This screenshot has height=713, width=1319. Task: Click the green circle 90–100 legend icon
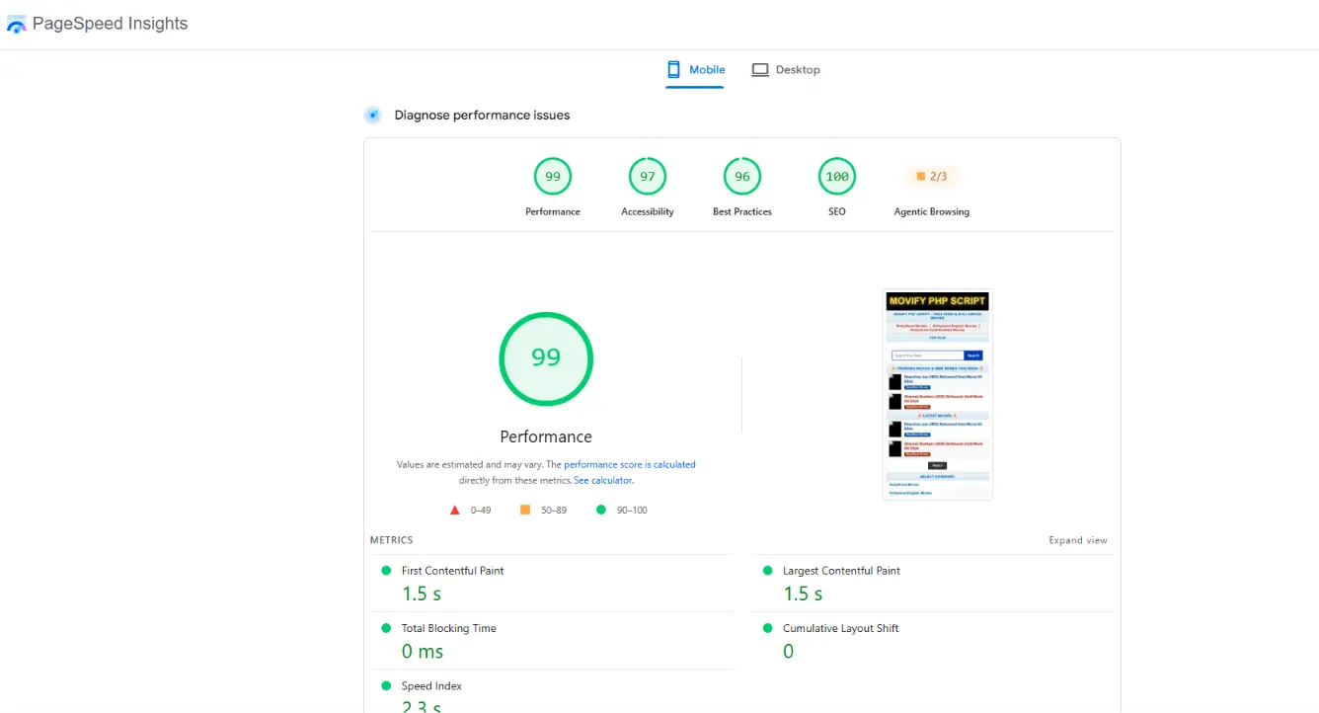point(600,510)
